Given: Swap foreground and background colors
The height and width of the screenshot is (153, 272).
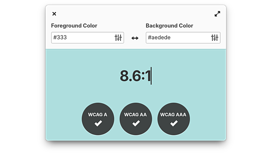Looking at the screenshot, I should pos(135,38).
